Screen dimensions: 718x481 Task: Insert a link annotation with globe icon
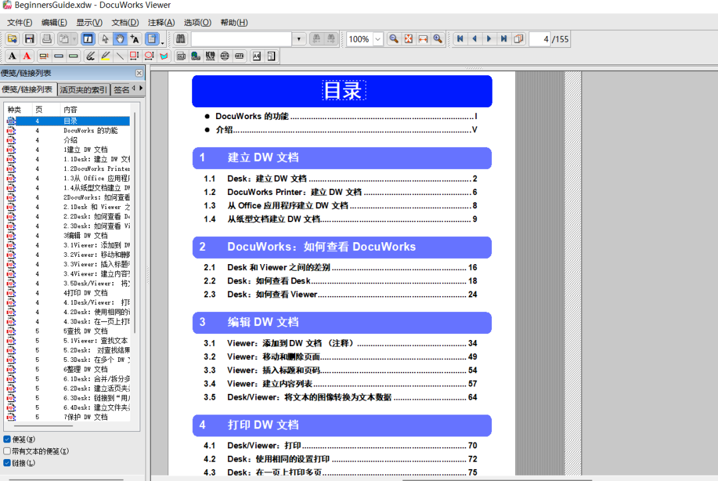pos(195,56)
